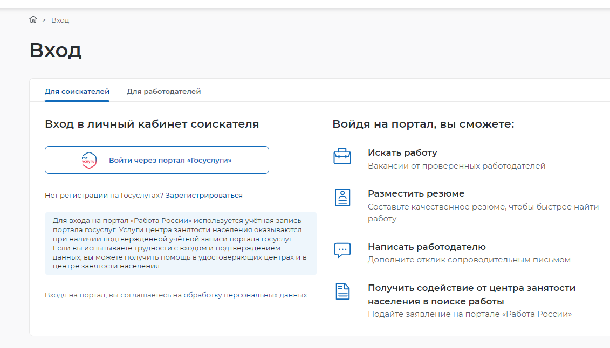The height and width of the screenshot is (348, 610).
Task: Click the Войдя на портал, вы сможете heading
Action: tap(423, 124)
